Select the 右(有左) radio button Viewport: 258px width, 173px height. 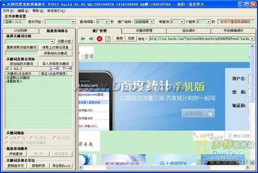[x=31, y=138]
